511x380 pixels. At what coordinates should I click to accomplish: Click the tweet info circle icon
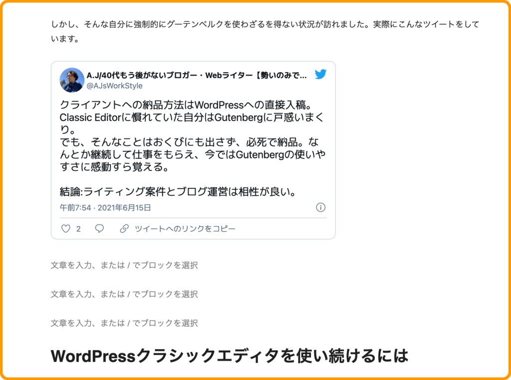coord(321,207)
